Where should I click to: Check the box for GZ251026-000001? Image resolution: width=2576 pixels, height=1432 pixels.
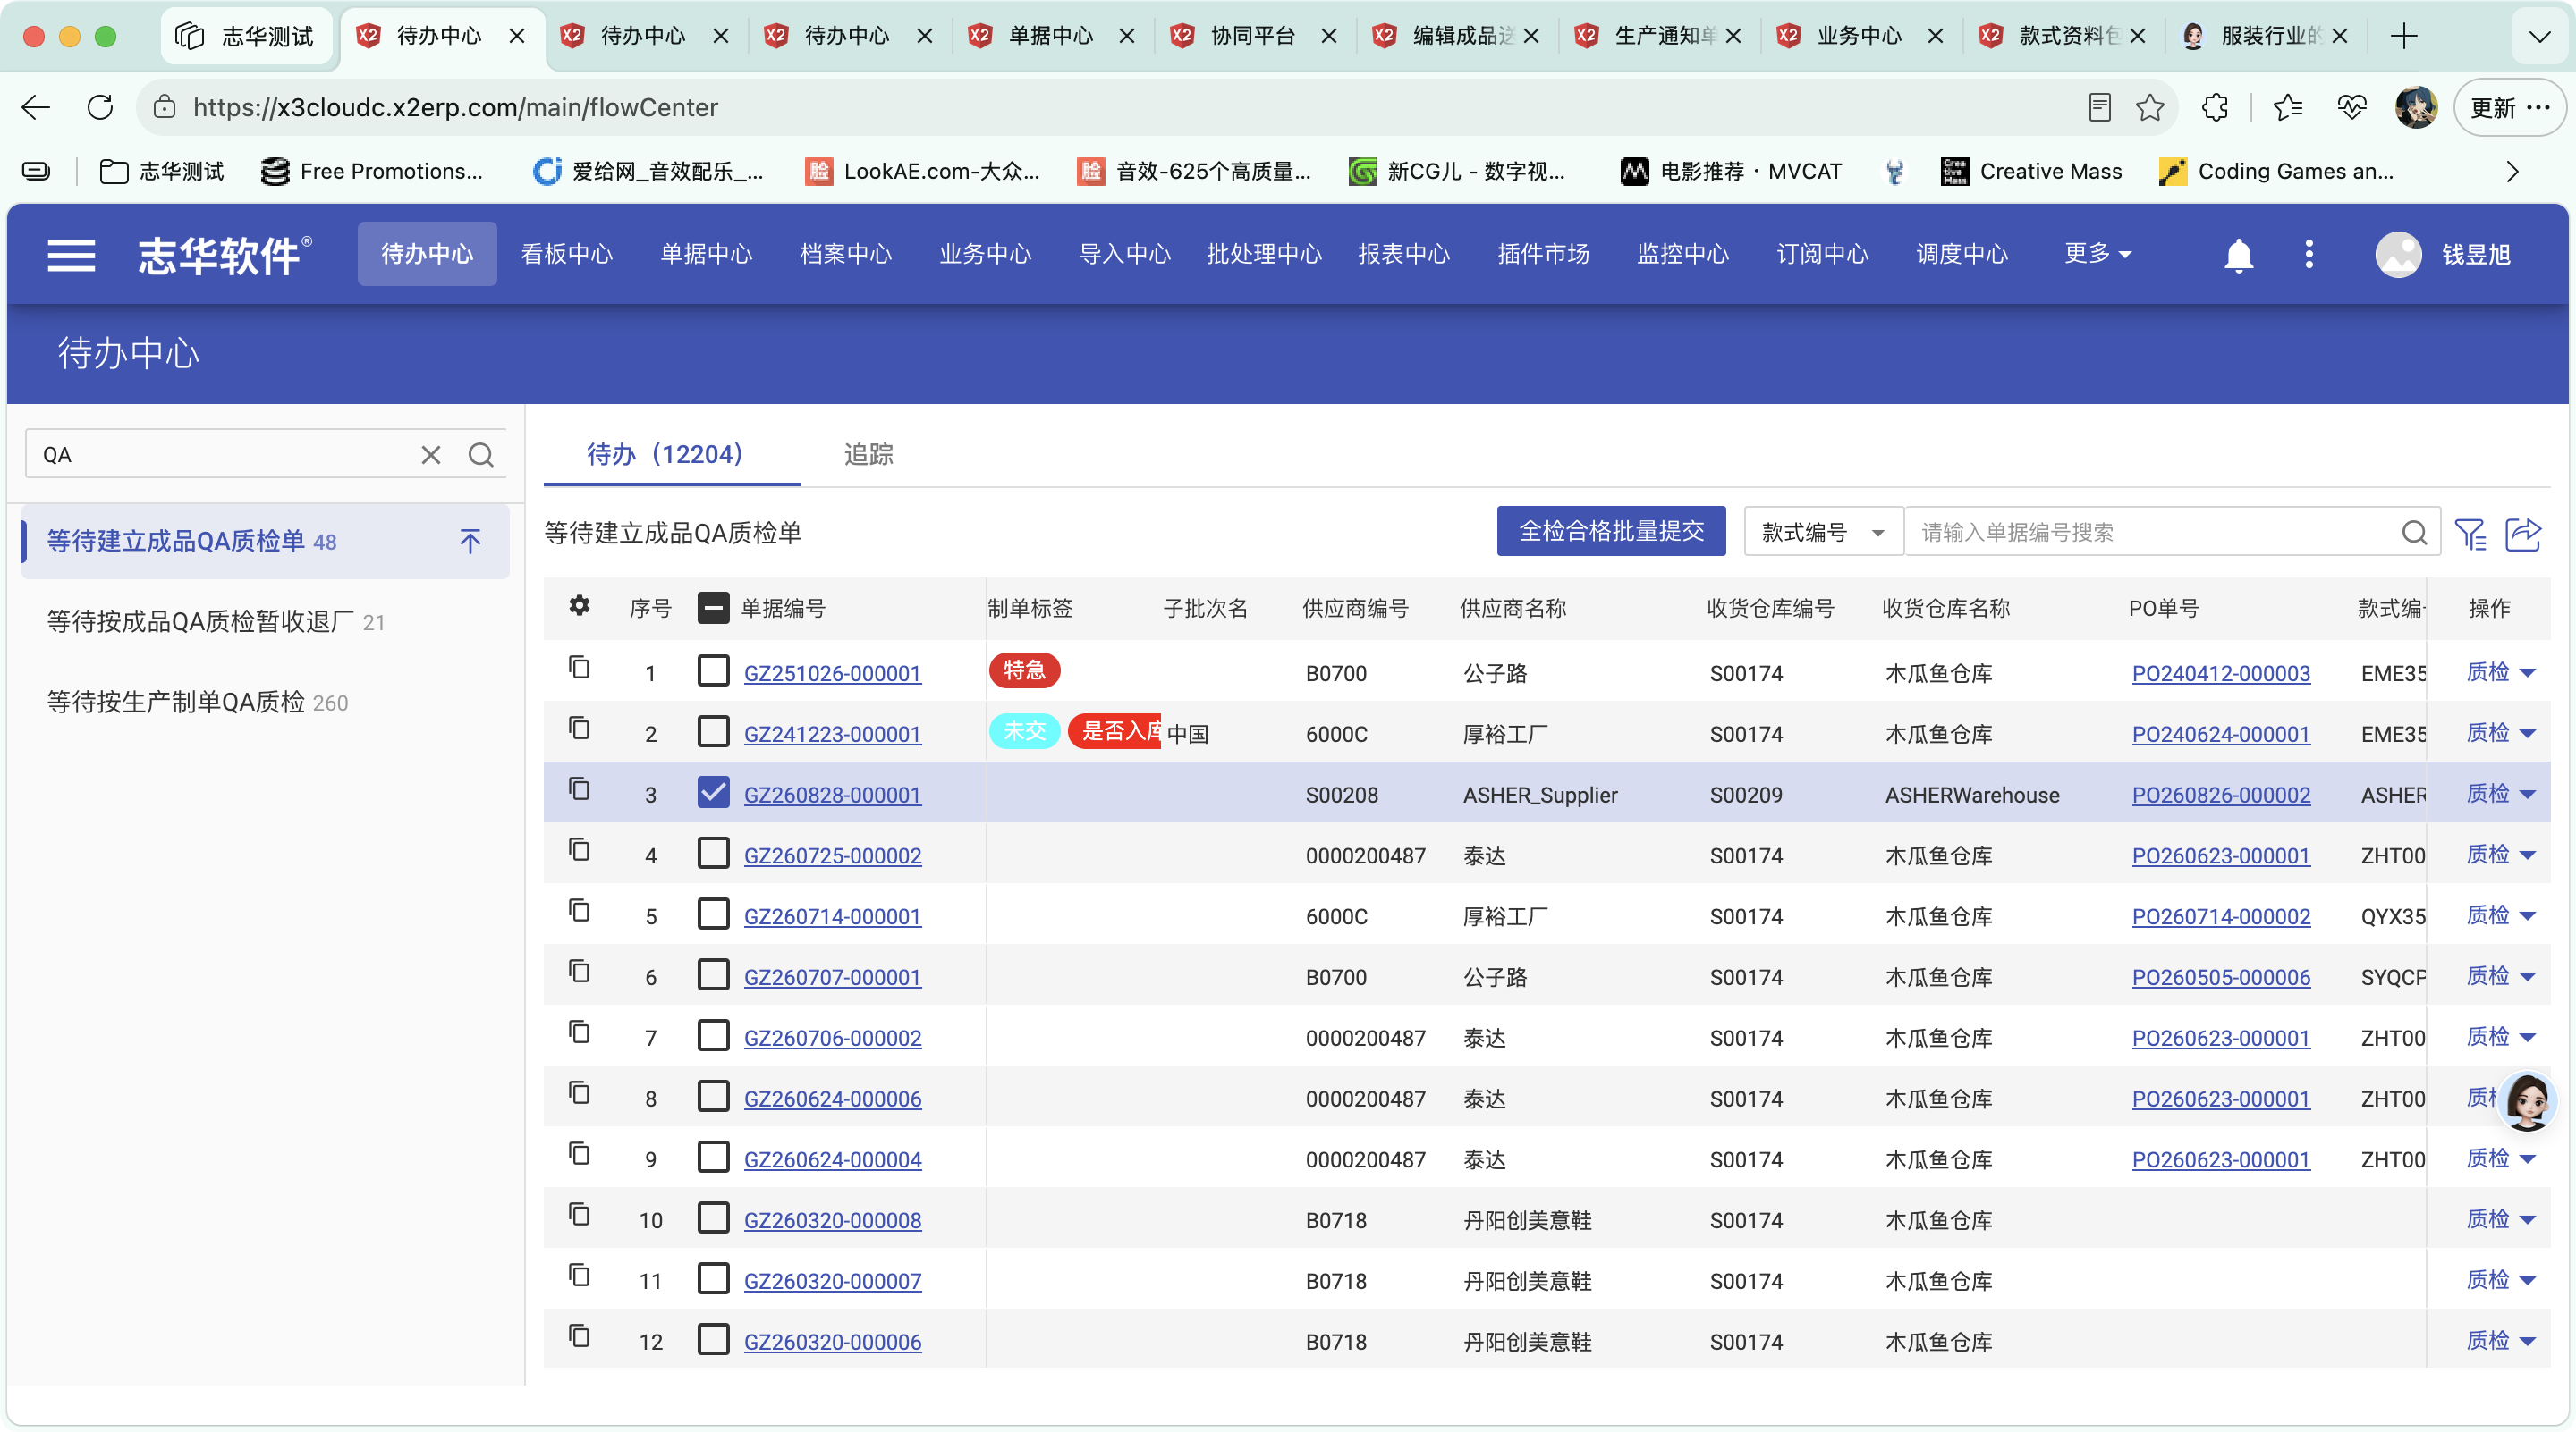tap(713, 670)
